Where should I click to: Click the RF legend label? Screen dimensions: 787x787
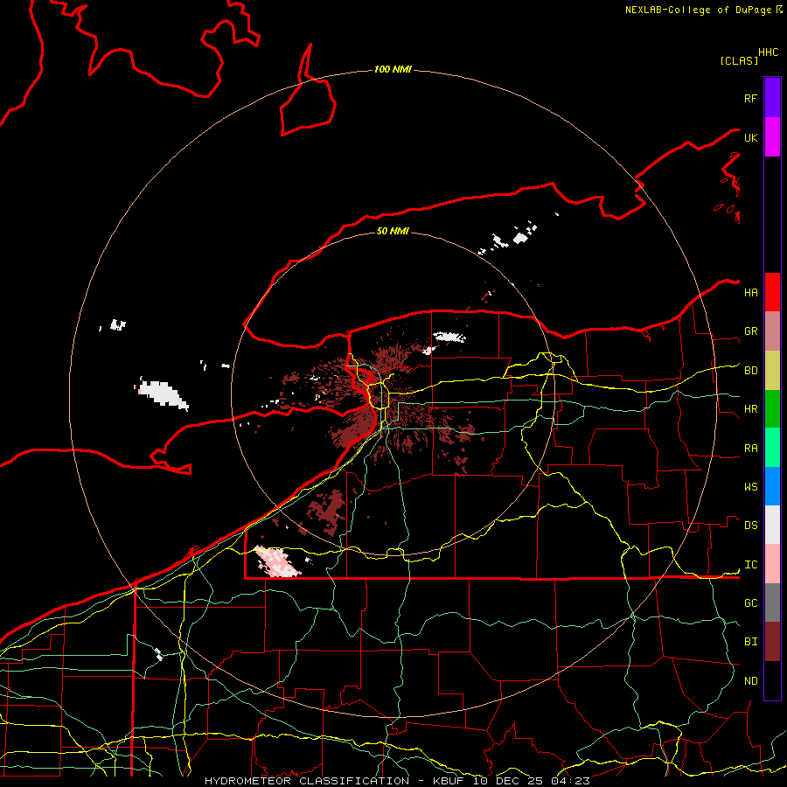tap(750, 98)
